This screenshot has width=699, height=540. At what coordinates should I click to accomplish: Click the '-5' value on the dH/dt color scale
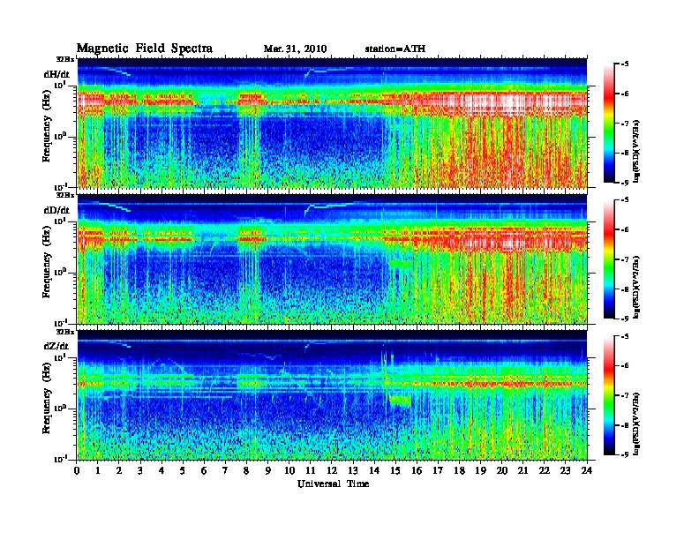click(x=625, y=64)
